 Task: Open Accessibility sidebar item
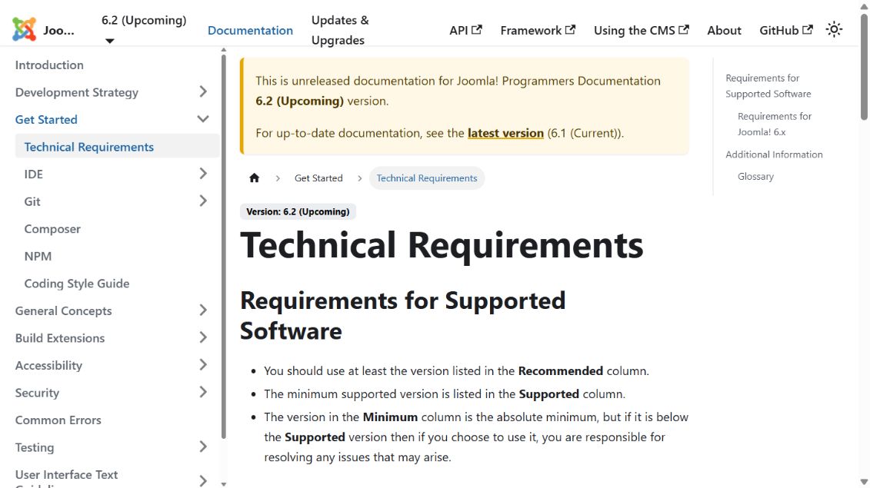48,366
